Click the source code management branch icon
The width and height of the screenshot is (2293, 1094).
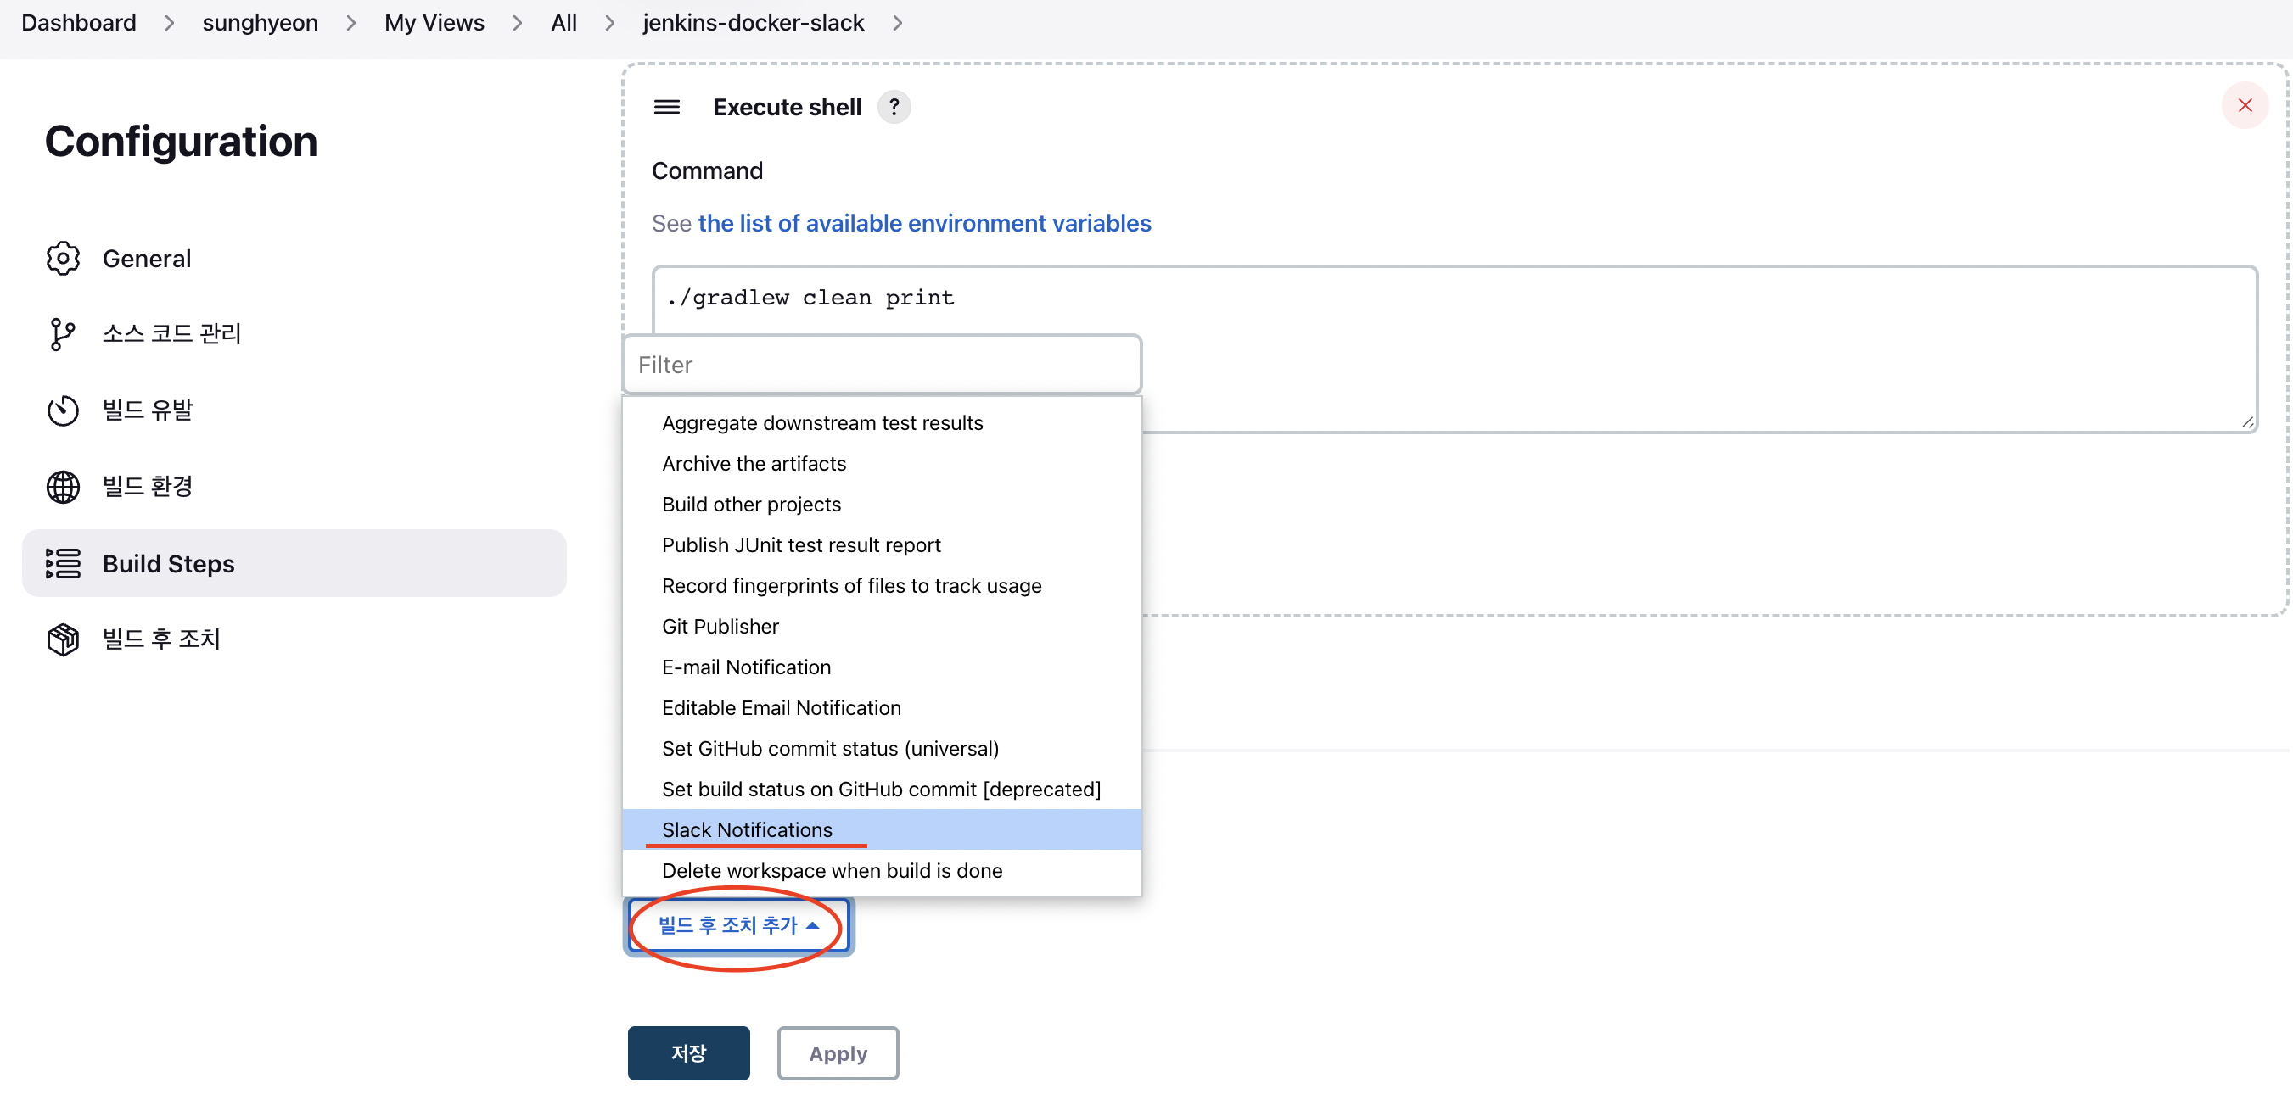point(62,334)
